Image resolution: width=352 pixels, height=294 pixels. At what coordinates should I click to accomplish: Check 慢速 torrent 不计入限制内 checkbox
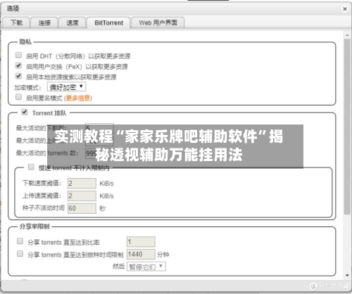coord(31,167)
